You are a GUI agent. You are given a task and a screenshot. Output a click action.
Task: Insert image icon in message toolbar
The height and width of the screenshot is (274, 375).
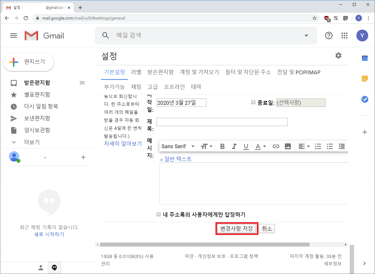point(288,146)
